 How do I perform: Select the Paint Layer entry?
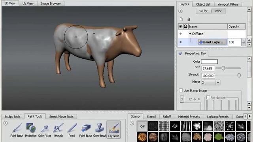click(x=212, y=42)
